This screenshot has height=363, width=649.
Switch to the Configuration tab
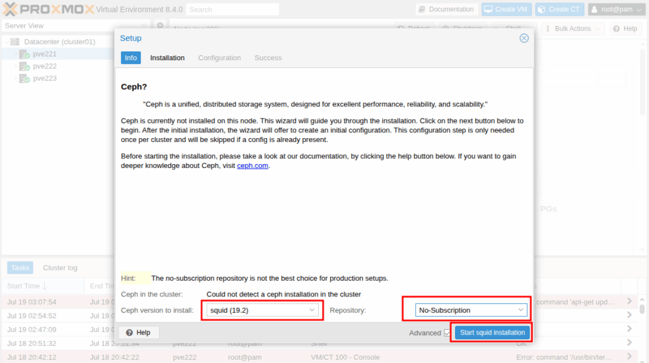(219, 58)
